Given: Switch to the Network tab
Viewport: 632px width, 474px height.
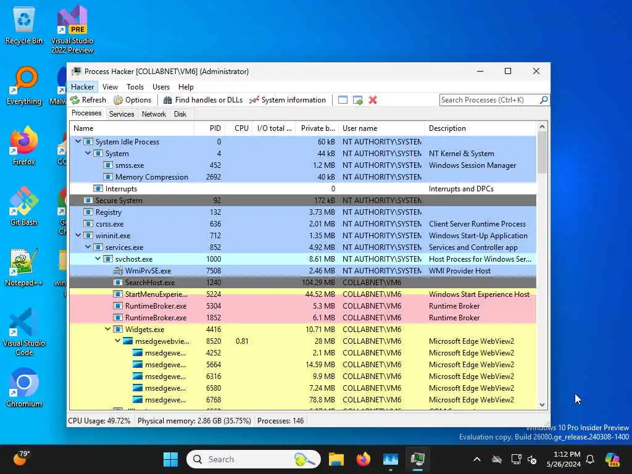Looking at the screenshot, I should coord(154,114).
